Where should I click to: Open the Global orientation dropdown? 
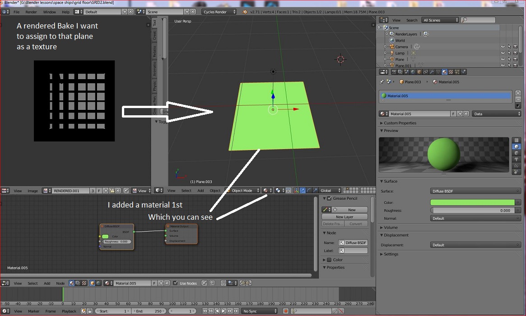[330, 190]
